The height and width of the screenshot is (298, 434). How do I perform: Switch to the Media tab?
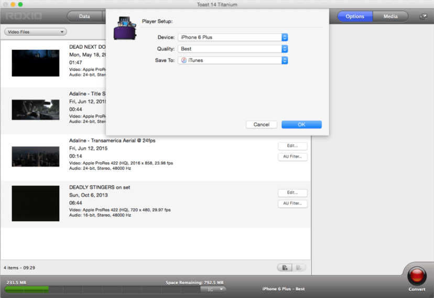click(x=390, y=16)
